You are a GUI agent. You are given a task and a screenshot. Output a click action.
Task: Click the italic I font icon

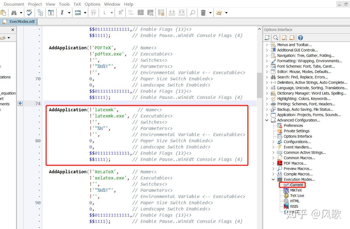(x=62, y=13)
